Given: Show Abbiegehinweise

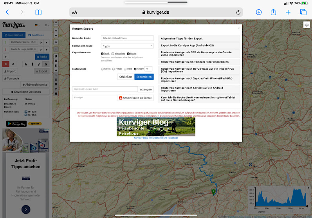Looking at the screenshot, I should (35, 85).
